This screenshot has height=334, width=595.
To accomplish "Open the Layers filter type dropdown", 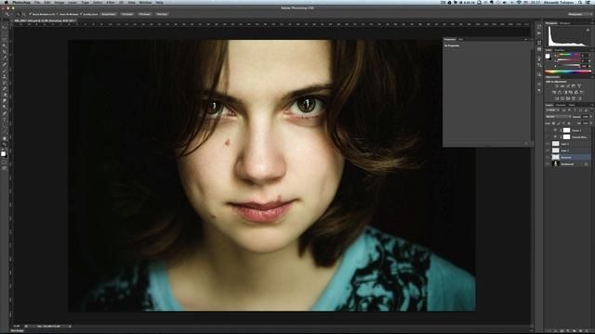I will [x=552, y=109].
